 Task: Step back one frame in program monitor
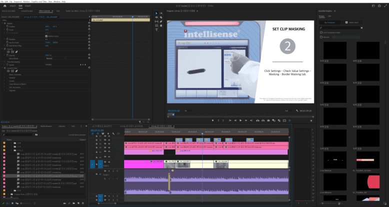coord(235,120)
